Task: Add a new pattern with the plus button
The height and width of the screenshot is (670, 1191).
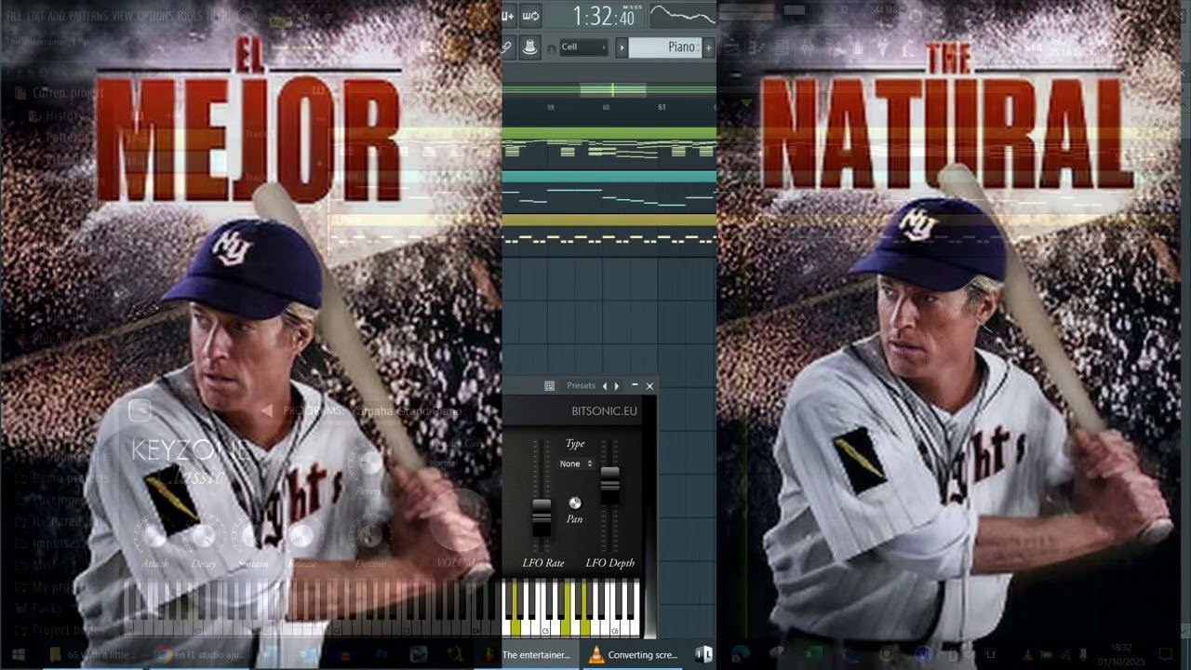Action: 708,47
